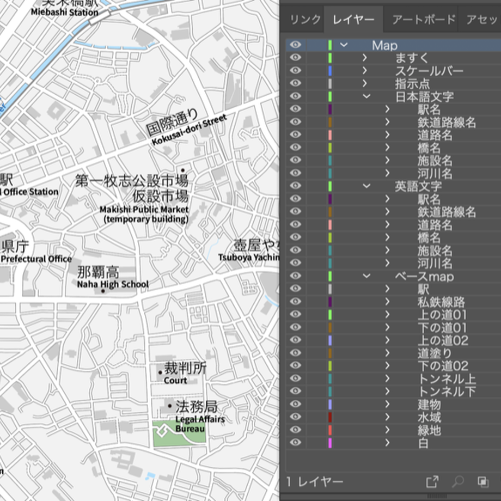Hide the 緑地 sublayer
501x501 pixels.
296,430
